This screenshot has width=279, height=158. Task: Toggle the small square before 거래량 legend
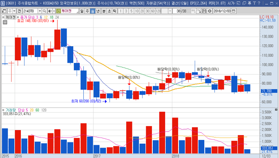pyautogui.click(x=3, y=110)
